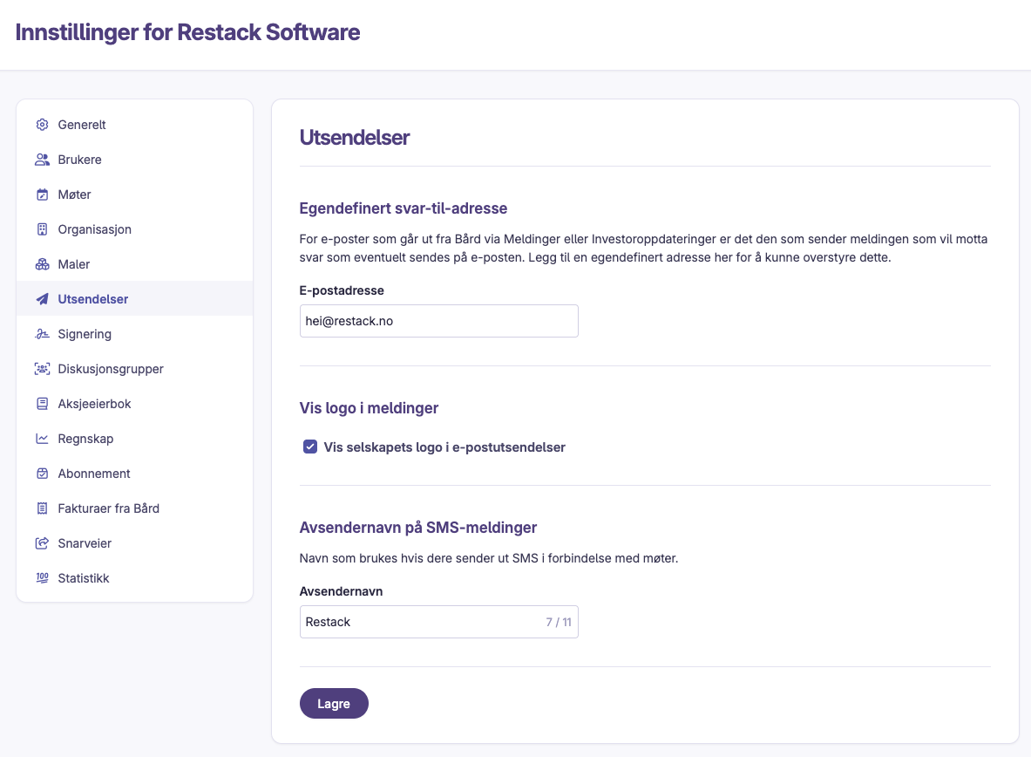Open Signering settings

(x=135, y=334)
